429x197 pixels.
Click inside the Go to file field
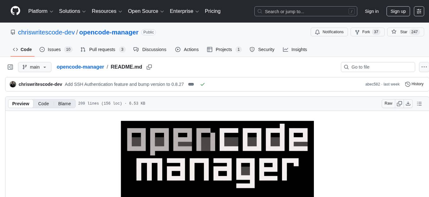coord(378,67)
